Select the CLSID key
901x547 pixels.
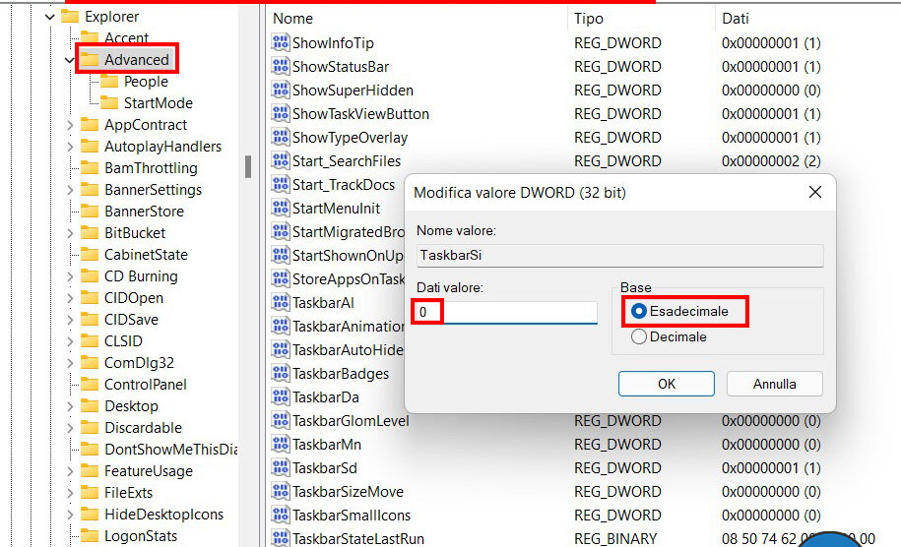pos(123,341)
